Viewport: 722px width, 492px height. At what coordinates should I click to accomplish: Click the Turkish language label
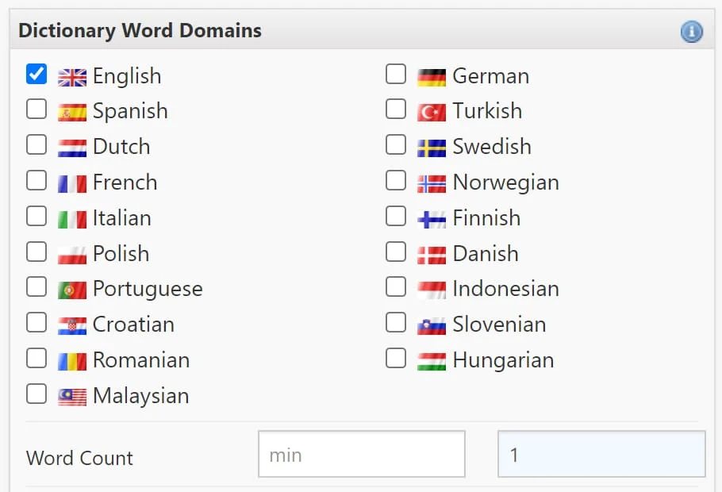[x=488, y=111]
